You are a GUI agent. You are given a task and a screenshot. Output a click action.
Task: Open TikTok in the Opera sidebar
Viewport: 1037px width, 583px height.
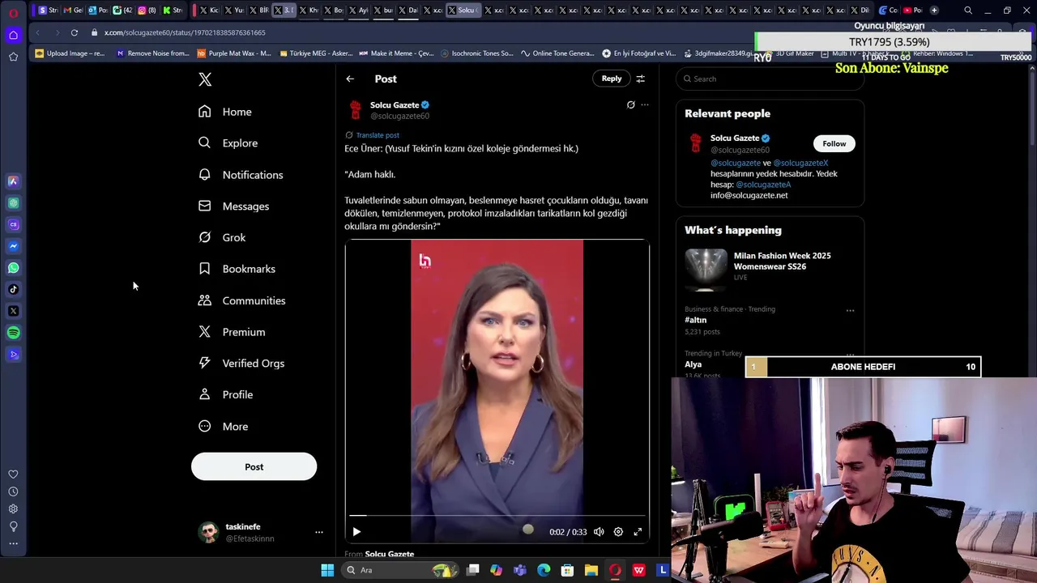[13, 289]
